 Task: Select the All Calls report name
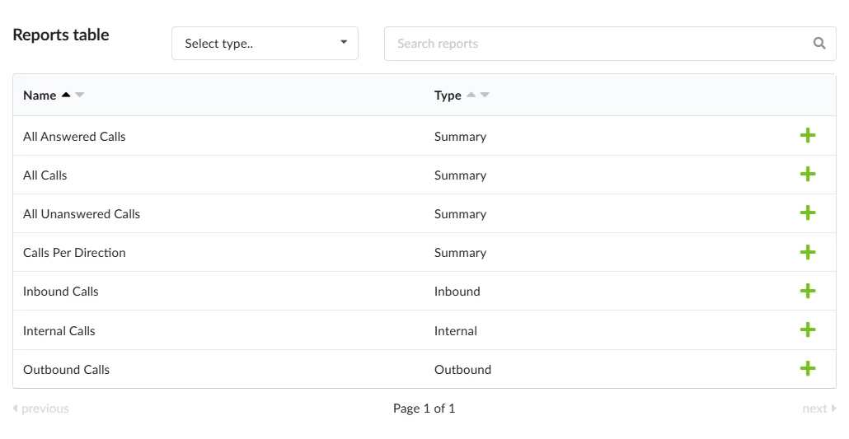tap(45, 175)
